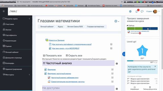The image size is (163, 91).
Task: Open Как мне узнать, что я МОЛОДЕЦ
Action: click(66, 48)
